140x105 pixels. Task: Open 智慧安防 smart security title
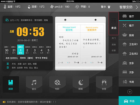pyautogui.click(x=126, y=7)
